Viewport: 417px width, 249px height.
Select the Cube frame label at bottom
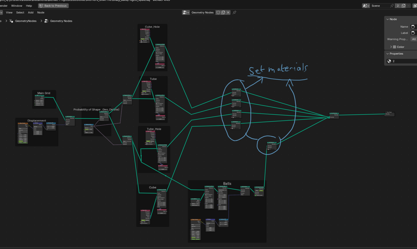pyautogui.click(x=152, y=187)
